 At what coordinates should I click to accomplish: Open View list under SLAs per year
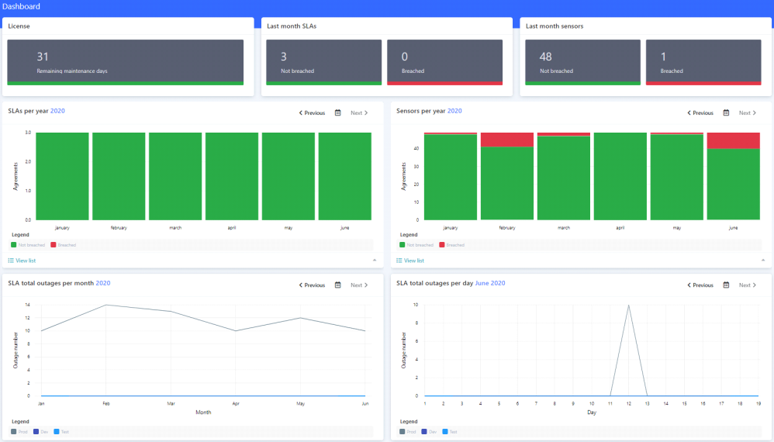tap(22, 261)
